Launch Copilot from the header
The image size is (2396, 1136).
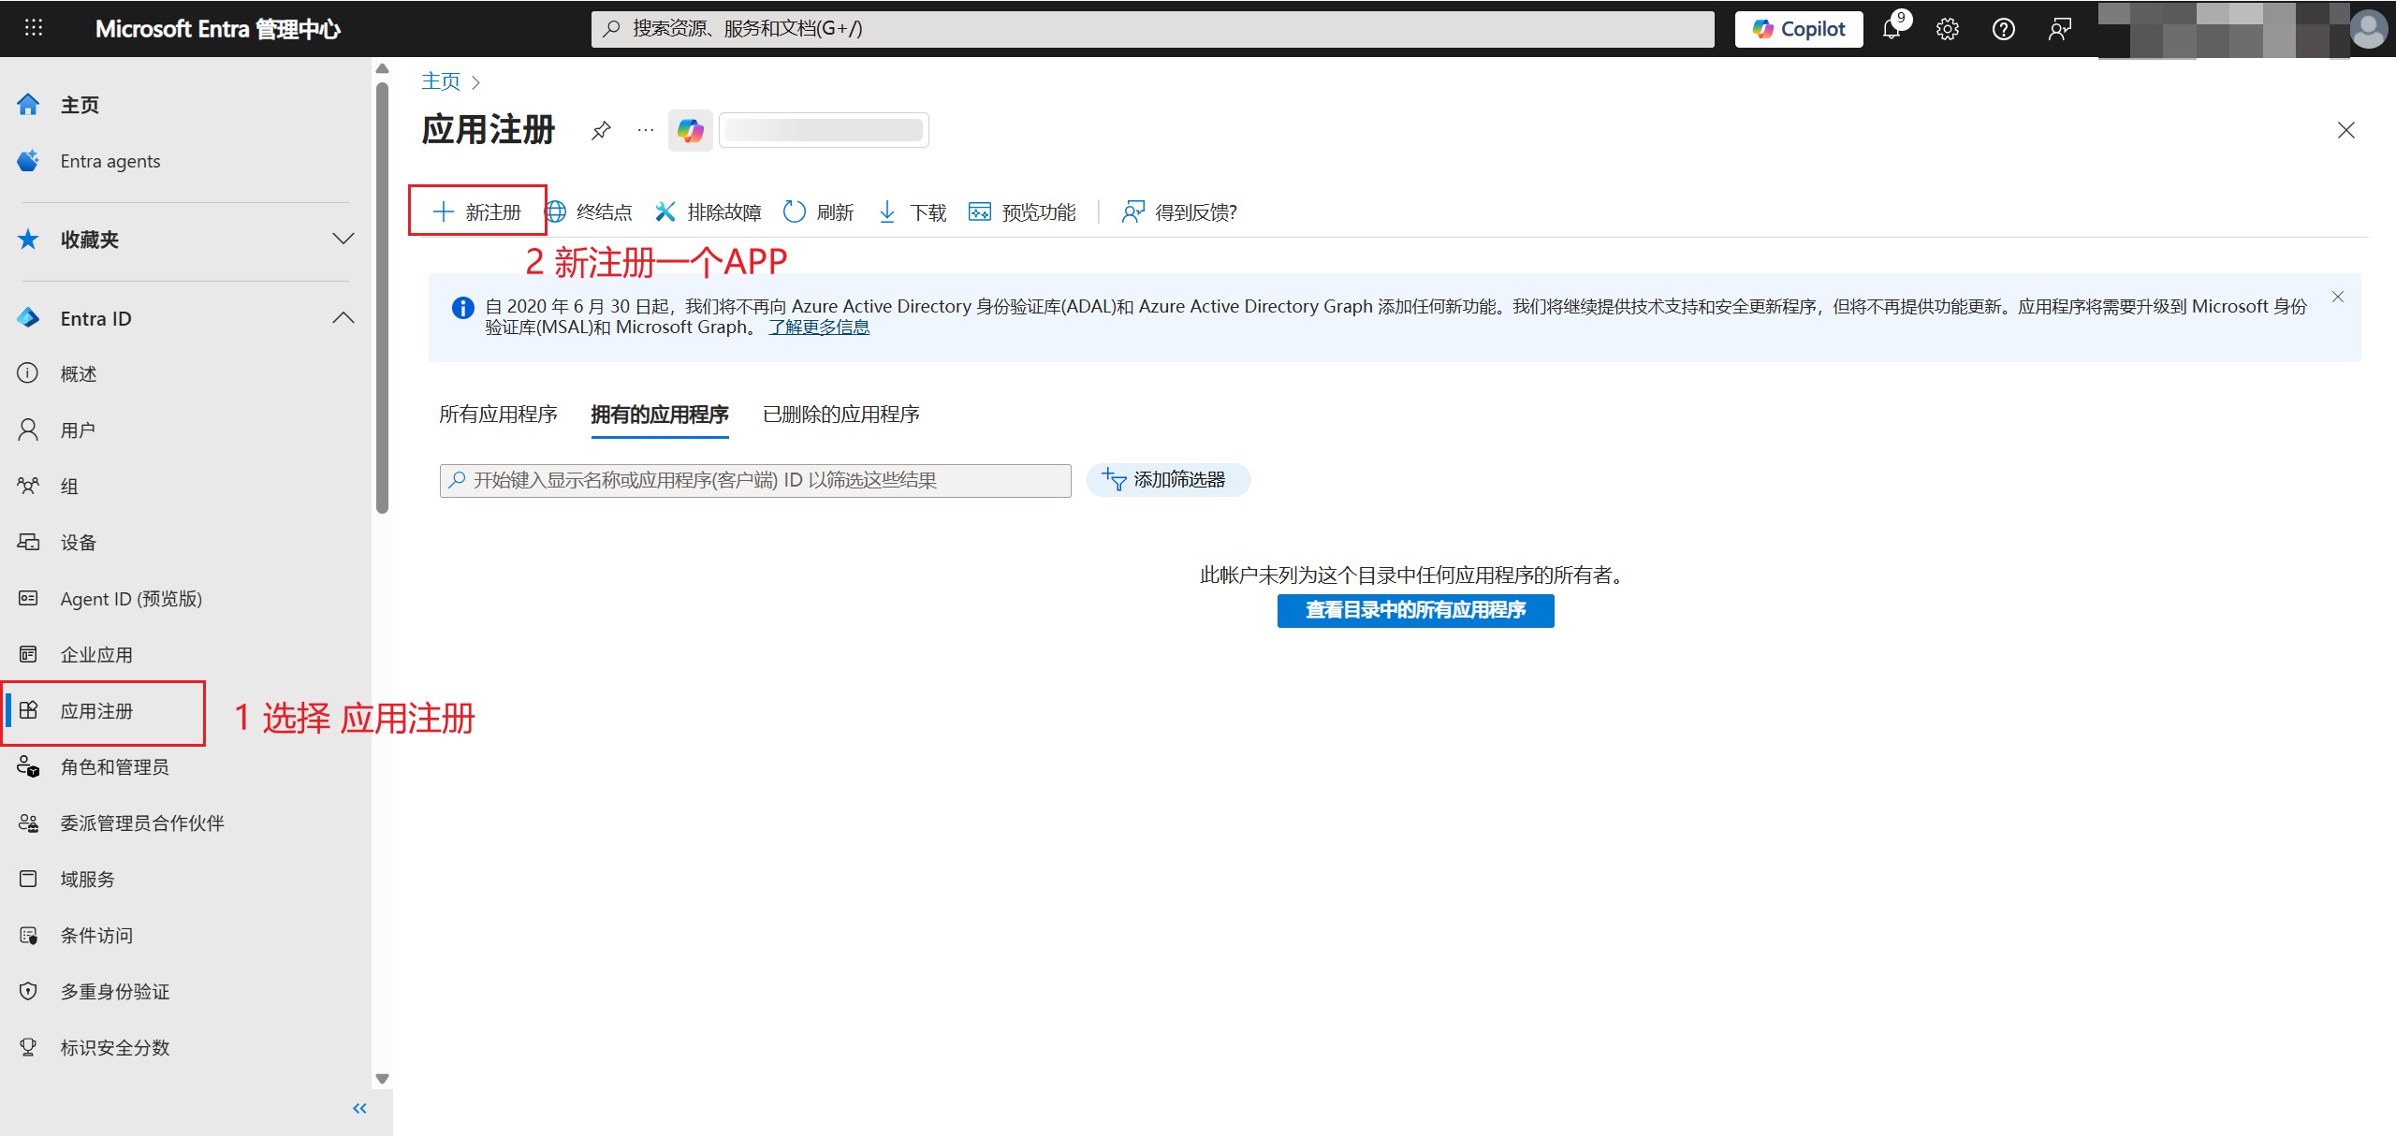1799,29
